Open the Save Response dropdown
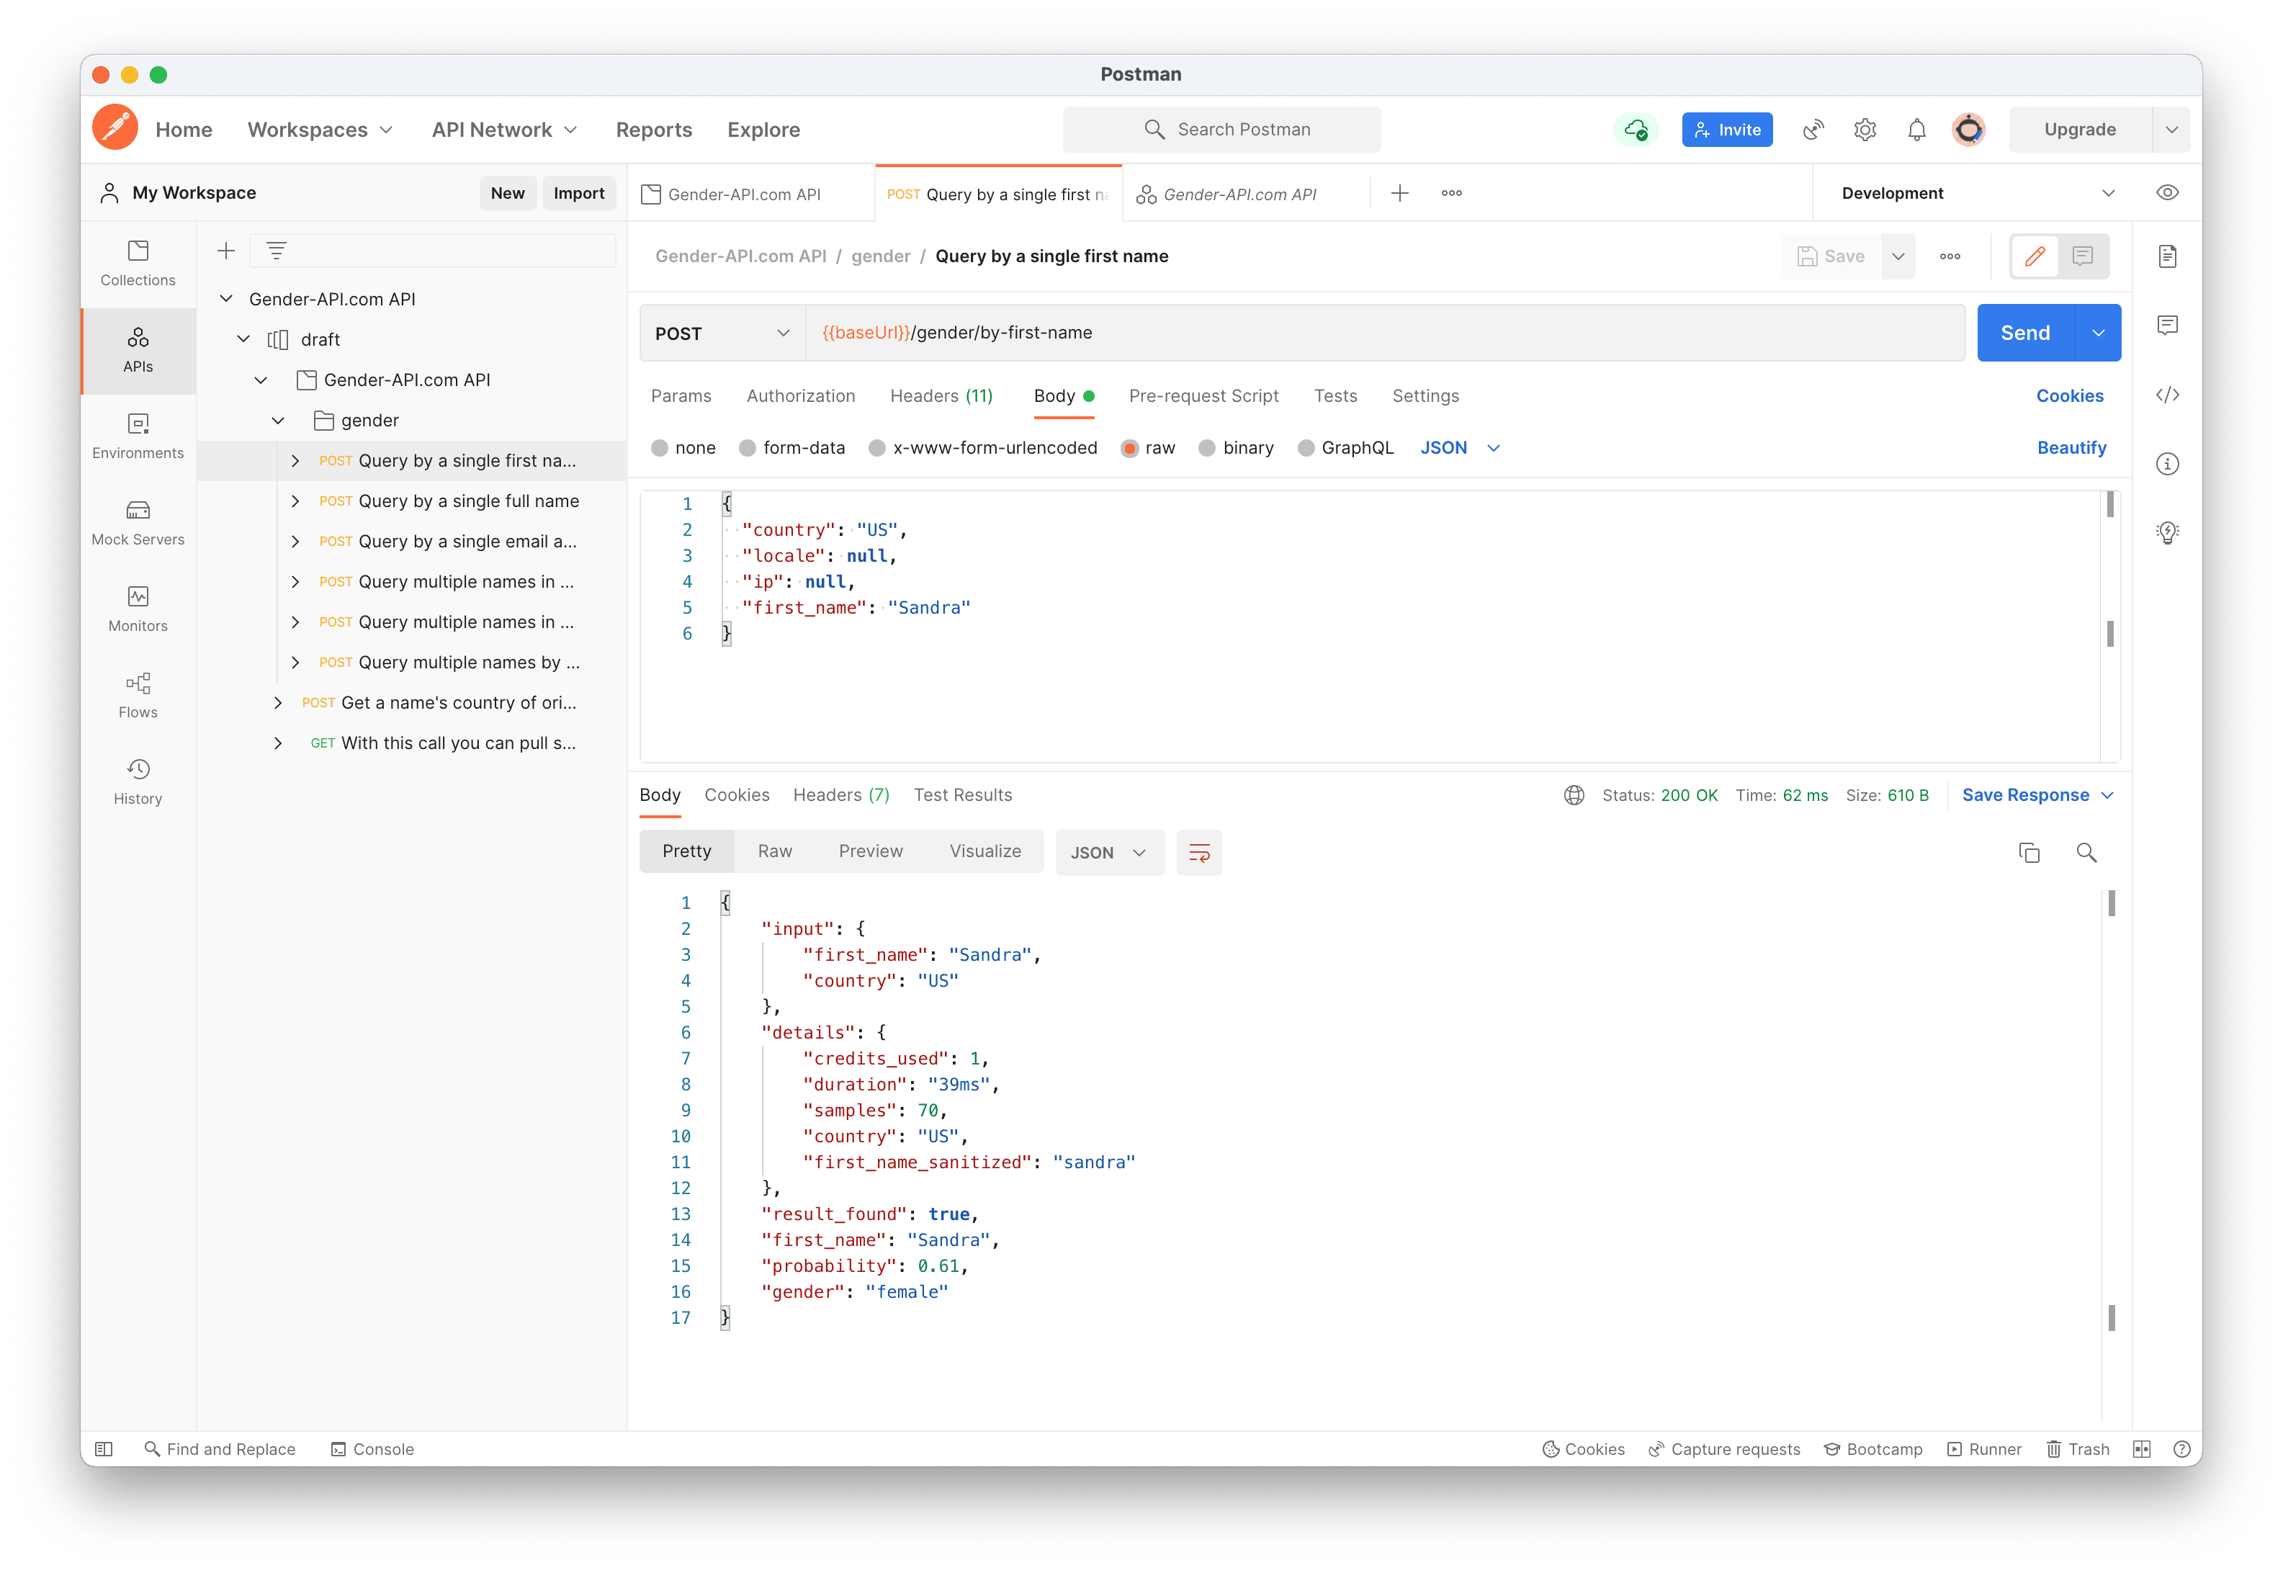The image size is (2283, 1573). (2108, 794)
